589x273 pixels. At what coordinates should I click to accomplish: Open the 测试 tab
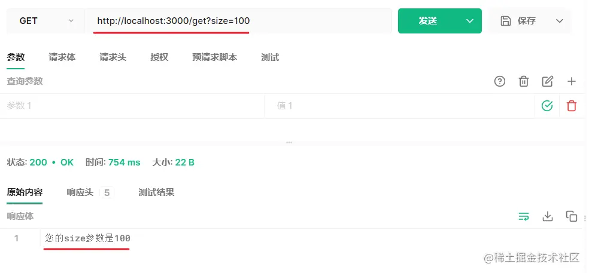pos(270,57)
